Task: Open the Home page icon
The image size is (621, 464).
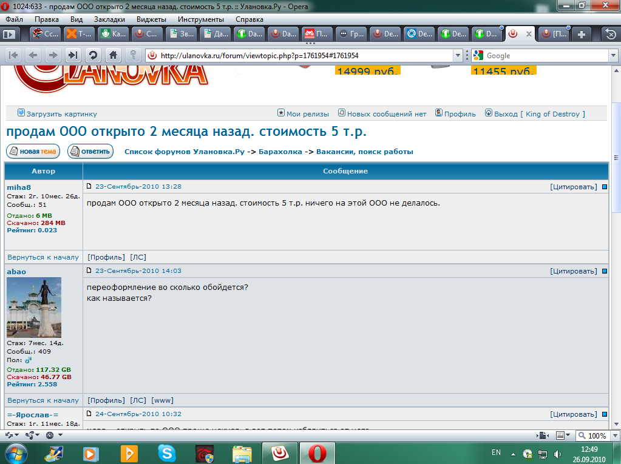Action: tap(114, 55)
